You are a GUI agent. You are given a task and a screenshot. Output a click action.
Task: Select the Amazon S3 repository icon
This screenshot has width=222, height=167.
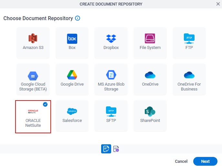click(x=33, y=38)
